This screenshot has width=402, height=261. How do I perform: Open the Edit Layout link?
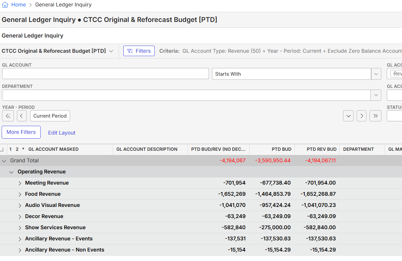coord(62,133)
